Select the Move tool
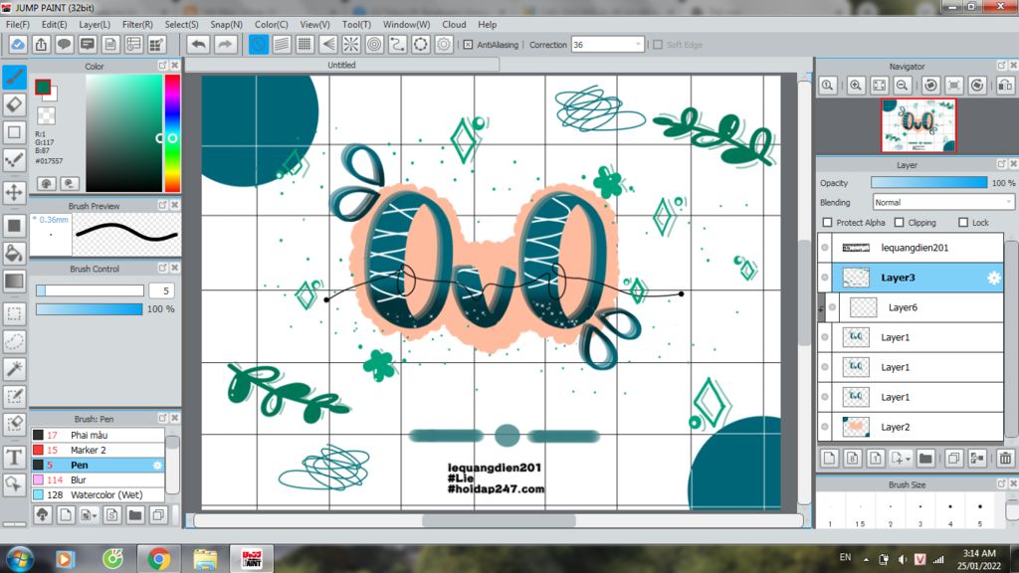1019x573 pixels. pos(14,192)
